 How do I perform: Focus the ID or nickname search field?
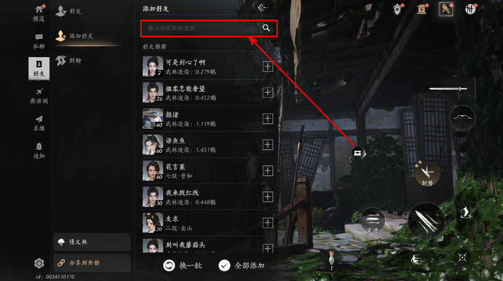click(x=209, y=28)
